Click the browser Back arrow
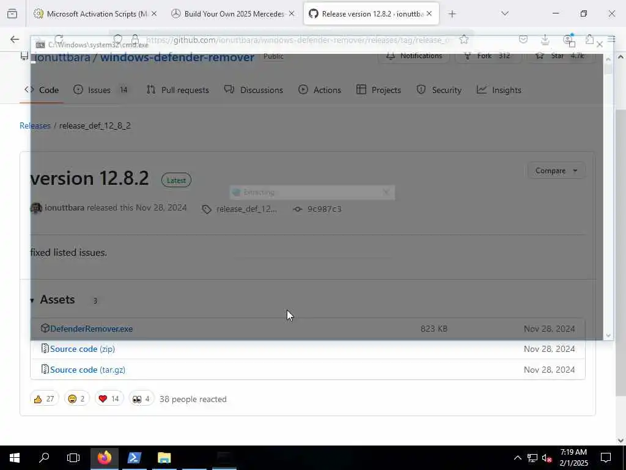626x470 pixels. tap(15, 39)
